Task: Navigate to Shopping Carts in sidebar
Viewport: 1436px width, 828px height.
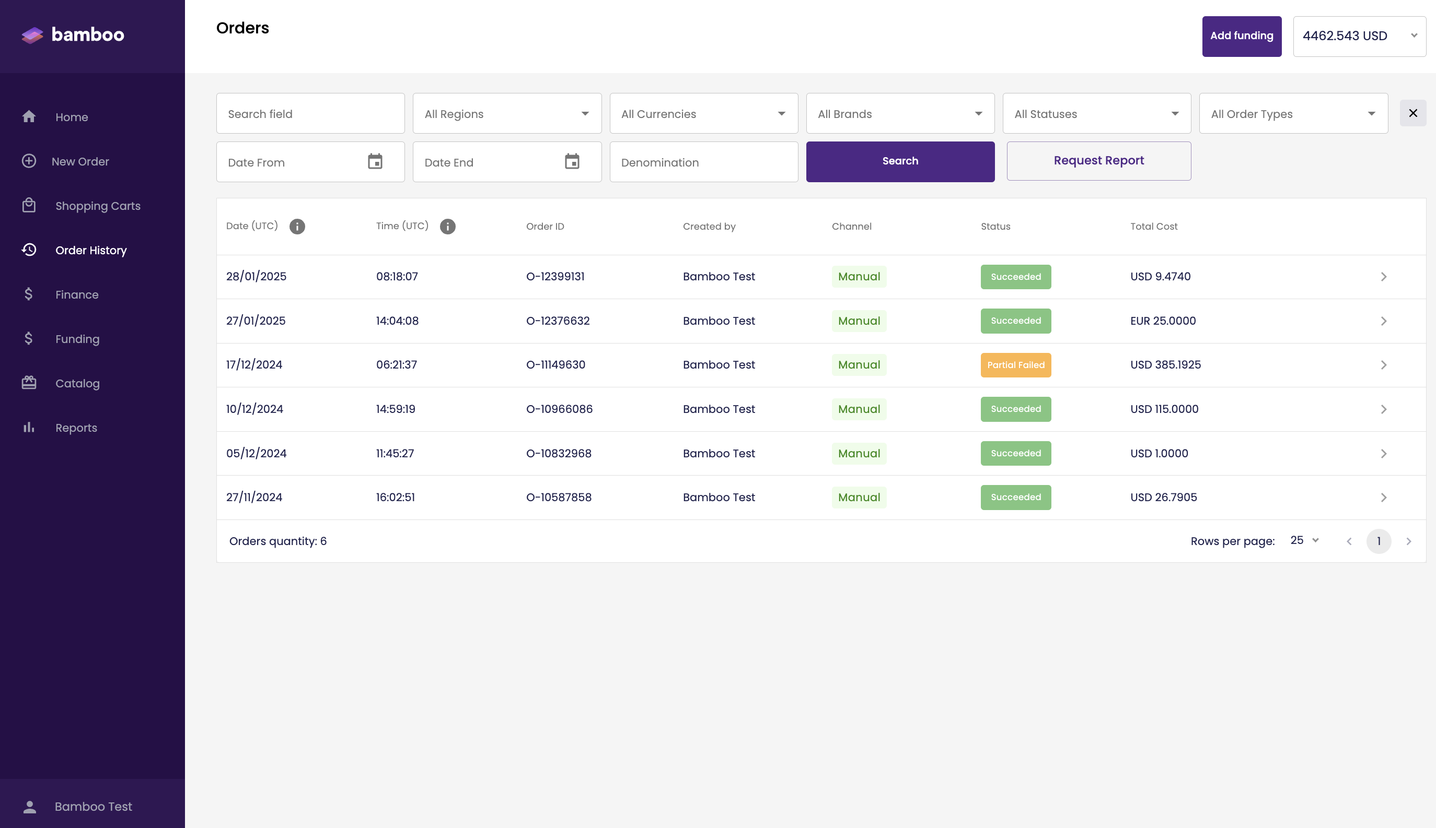Action: click(x=97, y=206)
